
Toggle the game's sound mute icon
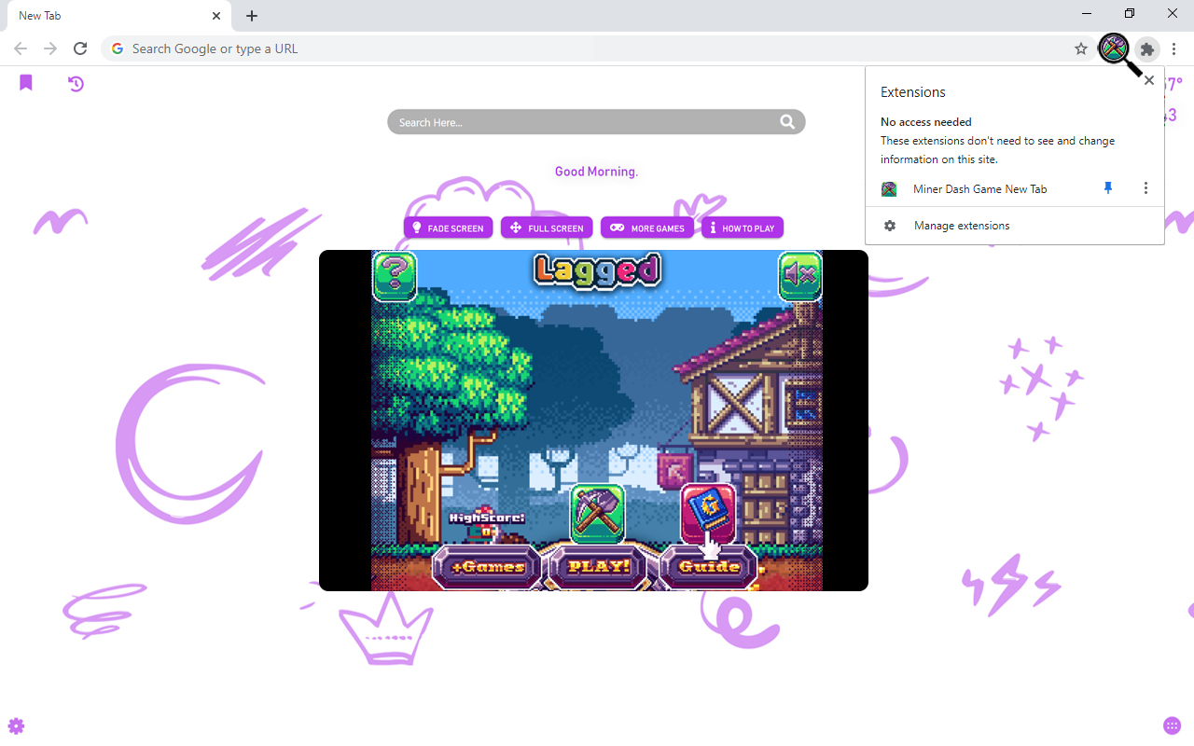click(x=799, y=275)
